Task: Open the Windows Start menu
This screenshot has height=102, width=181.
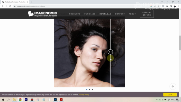Action: 3,99
